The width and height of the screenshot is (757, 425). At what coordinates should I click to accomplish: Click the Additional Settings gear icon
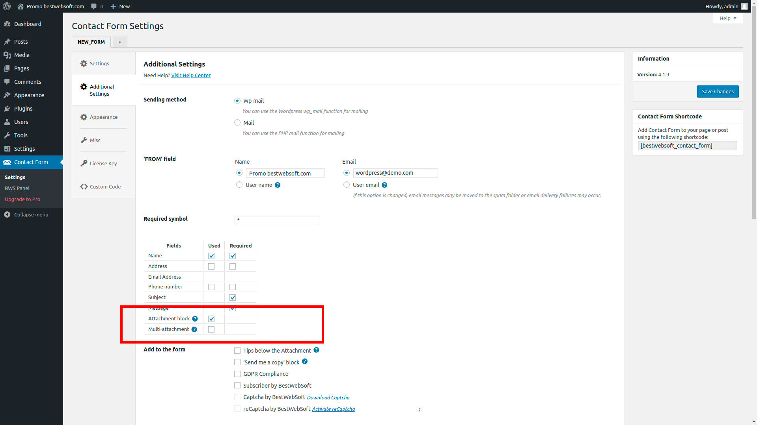click(x=83, y=87)
